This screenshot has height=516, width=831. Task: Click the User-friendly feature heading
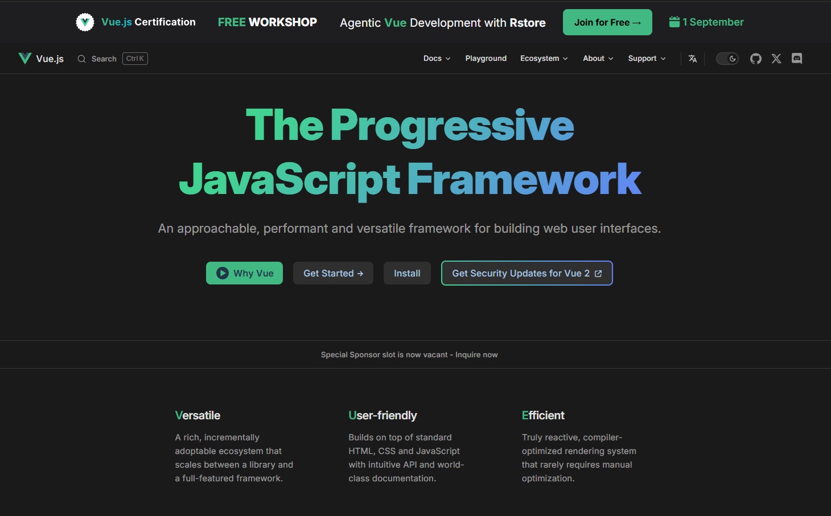(382, 415)
